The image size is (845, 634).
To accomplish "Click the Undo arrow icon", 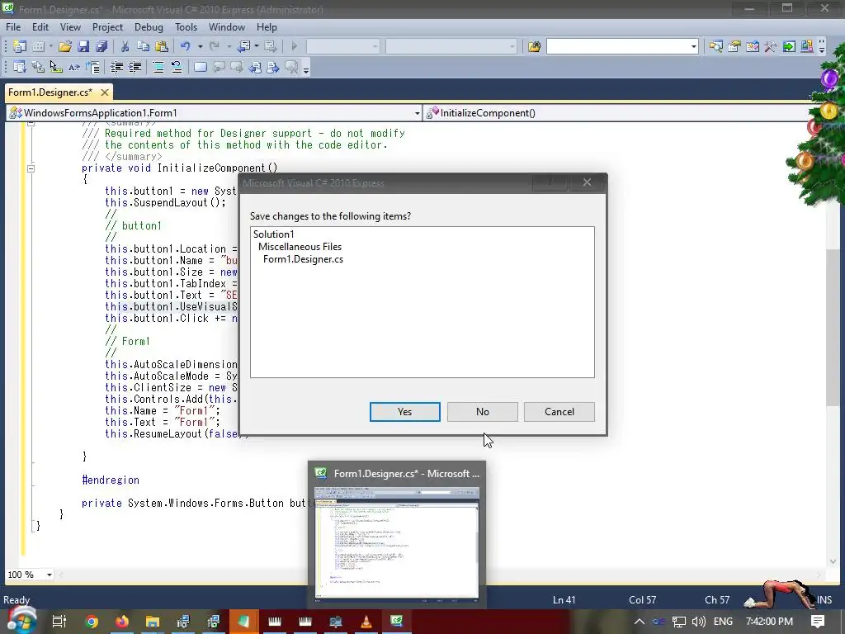I will pyautogui.click(x=185, y=46).
